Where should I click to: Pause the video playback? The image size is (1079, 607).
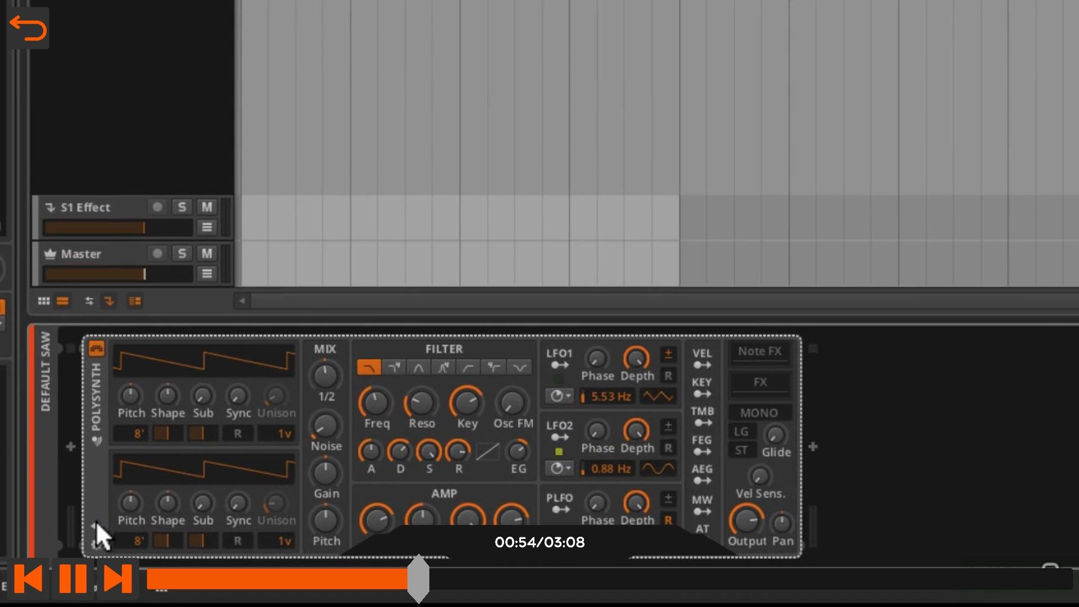tap(72, 578)
